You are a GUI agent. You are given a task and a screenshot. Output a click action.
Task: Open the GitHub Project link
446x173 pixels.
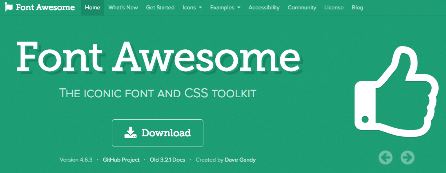click(121, 160)
